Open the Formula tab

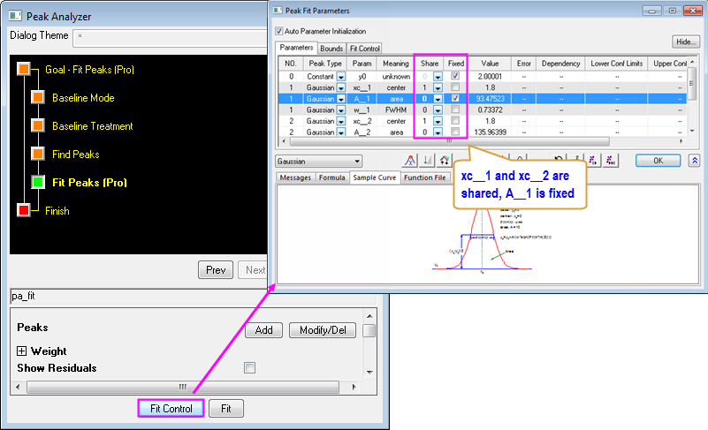click(x=331, y=177)
